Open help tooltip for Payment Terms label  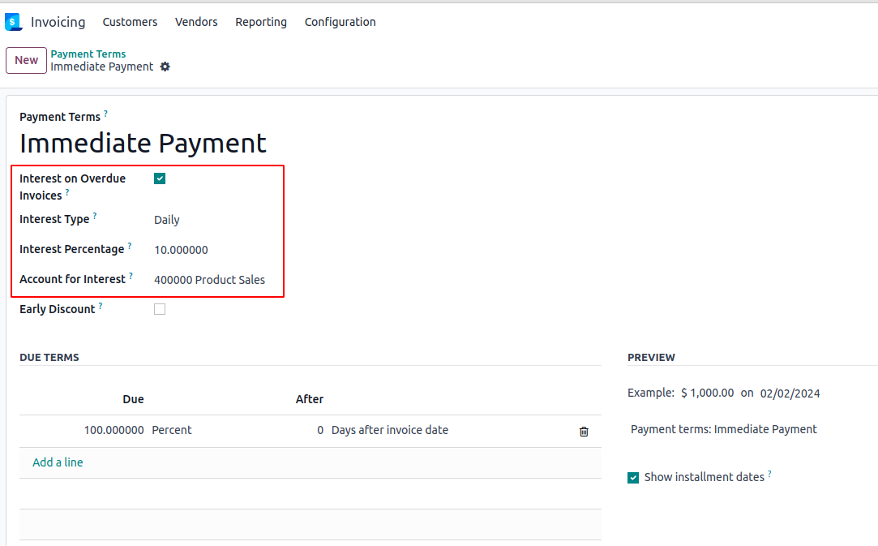pos(105,114)
